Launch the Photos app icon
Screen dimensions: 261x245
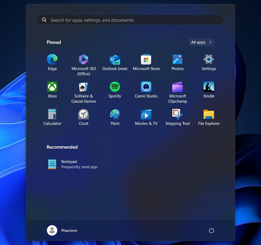[x=177, y=59]
